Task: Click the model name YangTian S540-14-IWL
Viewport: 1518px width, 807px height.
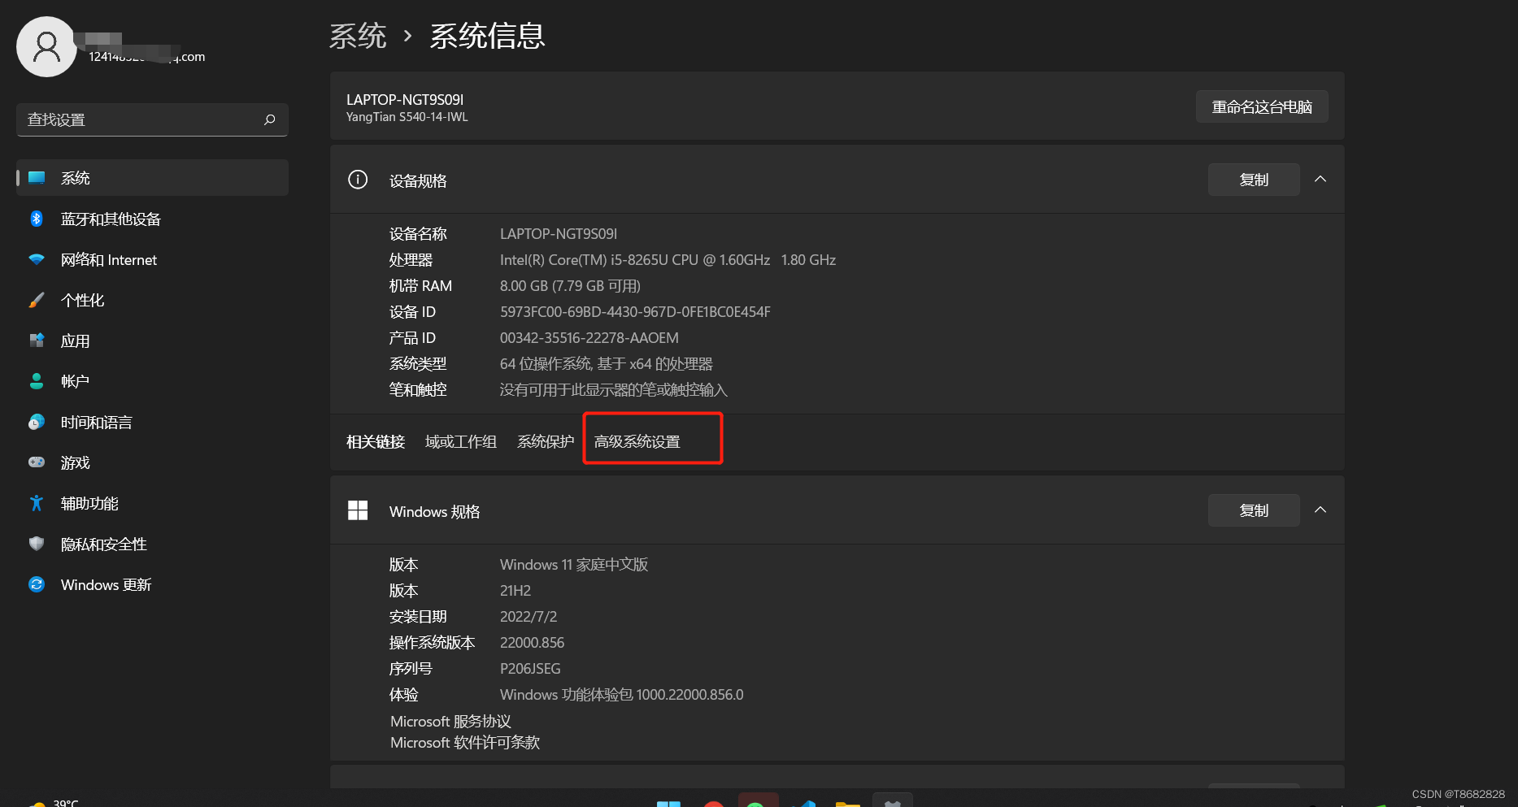Action: pos(407,117)
